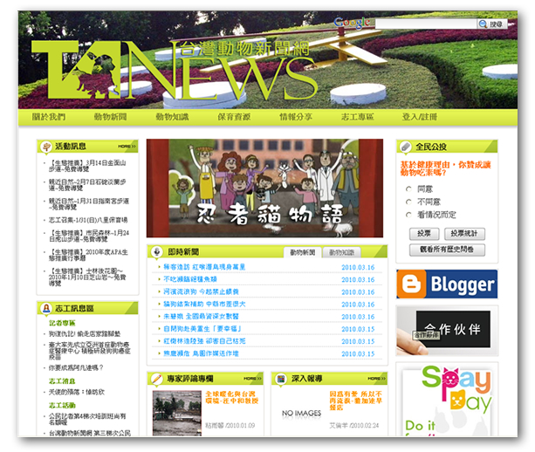Open the 忍者貓物語 cartoon banner
Viewport: 535px width, 452px height.
point(264,188)
